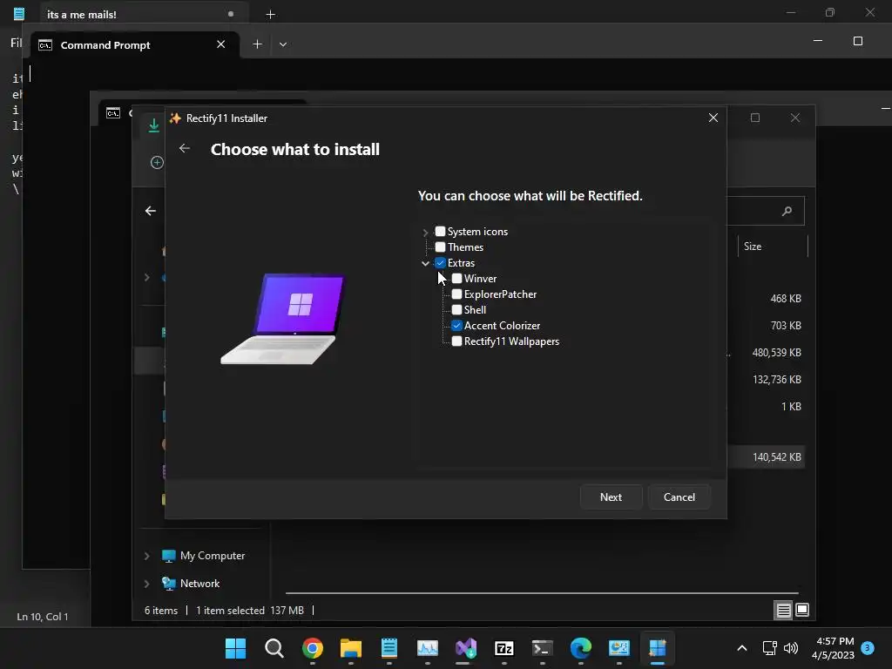Screen dimensions: 892x669
Task: Open Notepad from taskbar
Action: 389,648
